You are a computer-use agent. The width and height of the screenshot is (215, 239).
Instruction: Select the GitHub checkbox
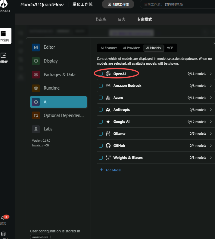point(101,146)
